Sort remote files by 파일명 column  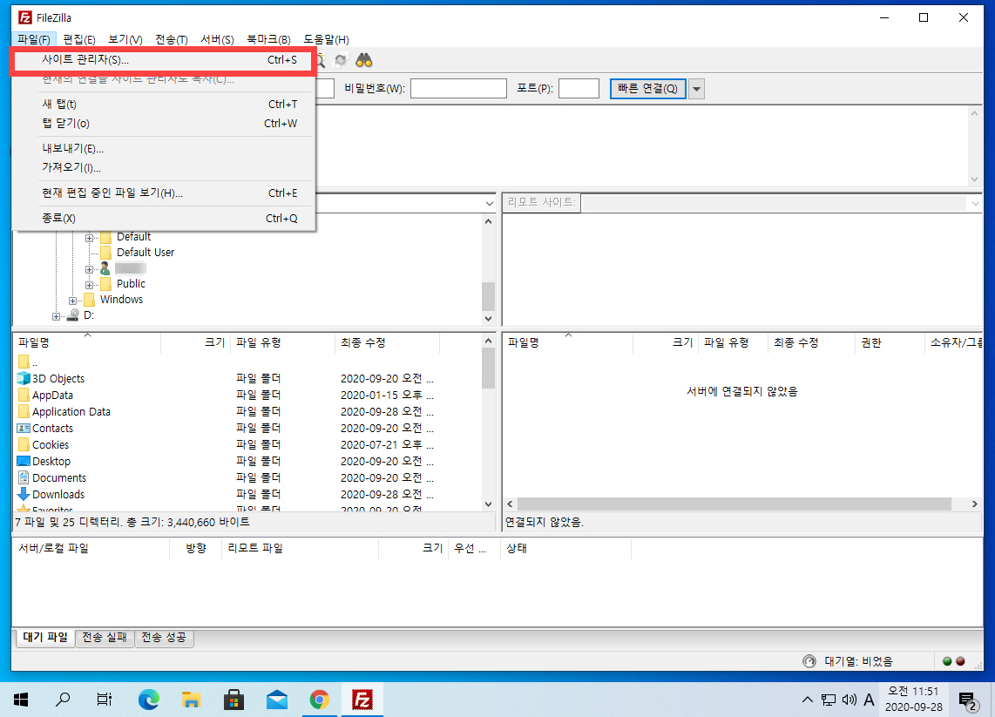coord(568,342)
